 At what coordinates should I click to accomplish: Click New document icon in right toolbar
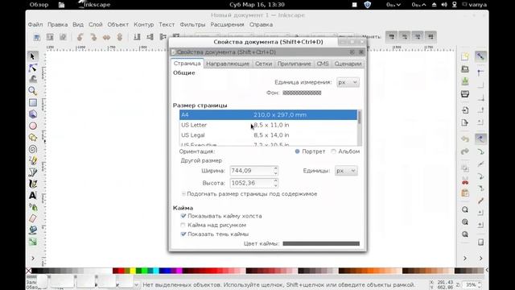[x=465, y=56]
